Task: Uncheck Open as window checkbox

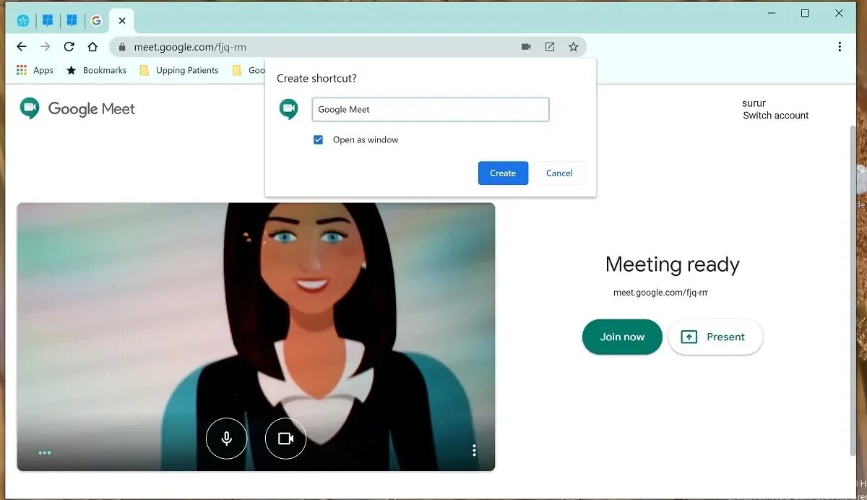Action: (318, 139)
